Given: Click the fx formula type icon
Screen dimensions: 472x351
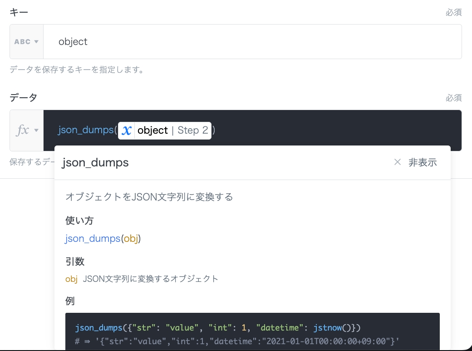Looking at the screenshot, I should click(x=22, y=130).
